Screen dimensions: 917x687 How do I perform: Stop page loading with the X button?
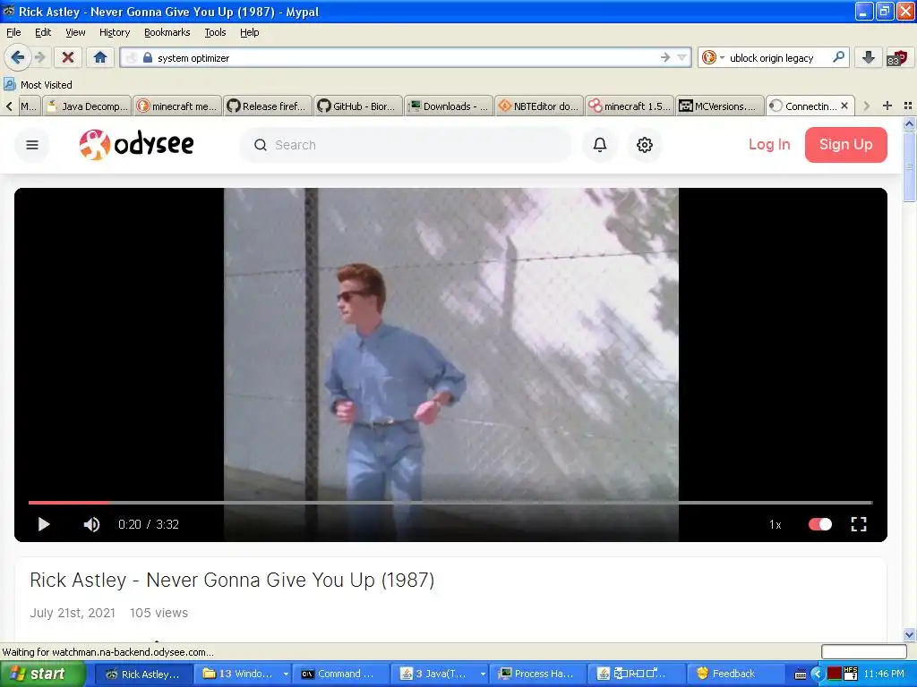click(x=68, y=57)
